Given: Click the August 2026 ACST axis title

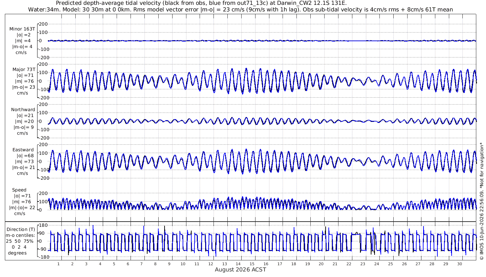Looking at the screenshot, I should coord(241,269).
